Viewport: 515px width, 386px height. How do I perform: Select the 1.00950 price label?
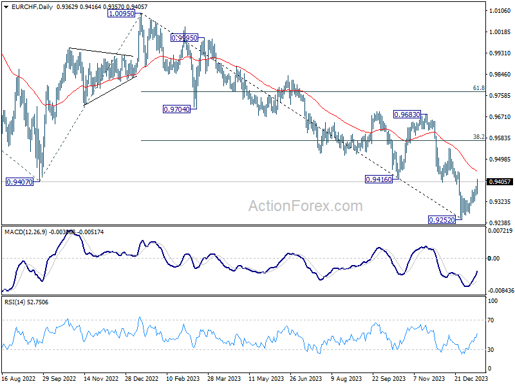[x=122, y=14]
